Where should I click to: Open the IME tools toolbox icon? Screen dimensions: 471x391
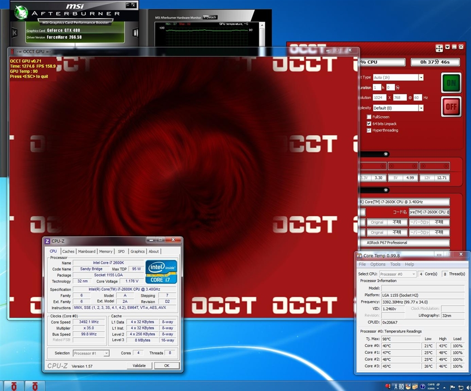point(415,386)
